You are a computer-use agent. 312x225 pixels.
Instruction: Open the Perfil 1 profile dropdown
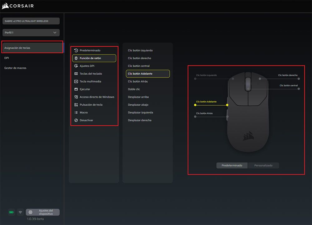point(31,33)
